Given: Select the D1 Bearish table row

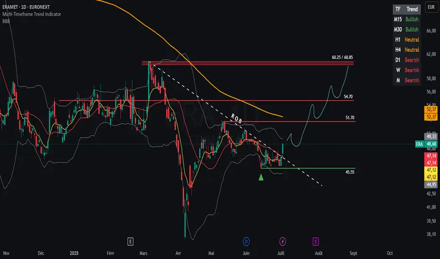Looking at the screenshot, I should click(406, 60).
